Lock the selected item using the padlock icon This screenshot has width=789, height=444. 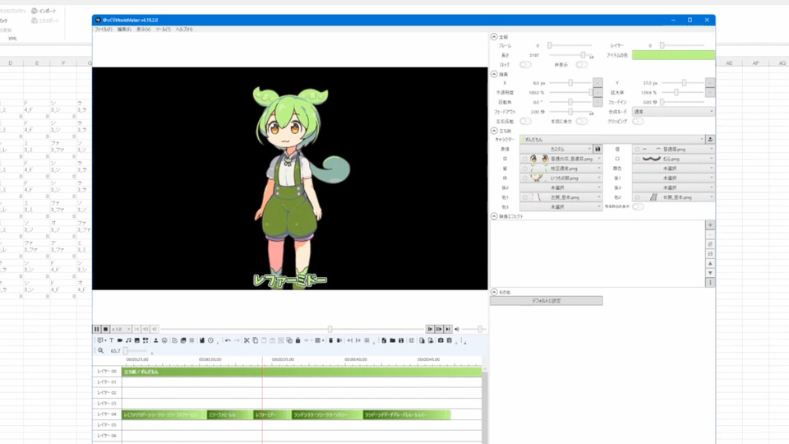pos(298,340)
